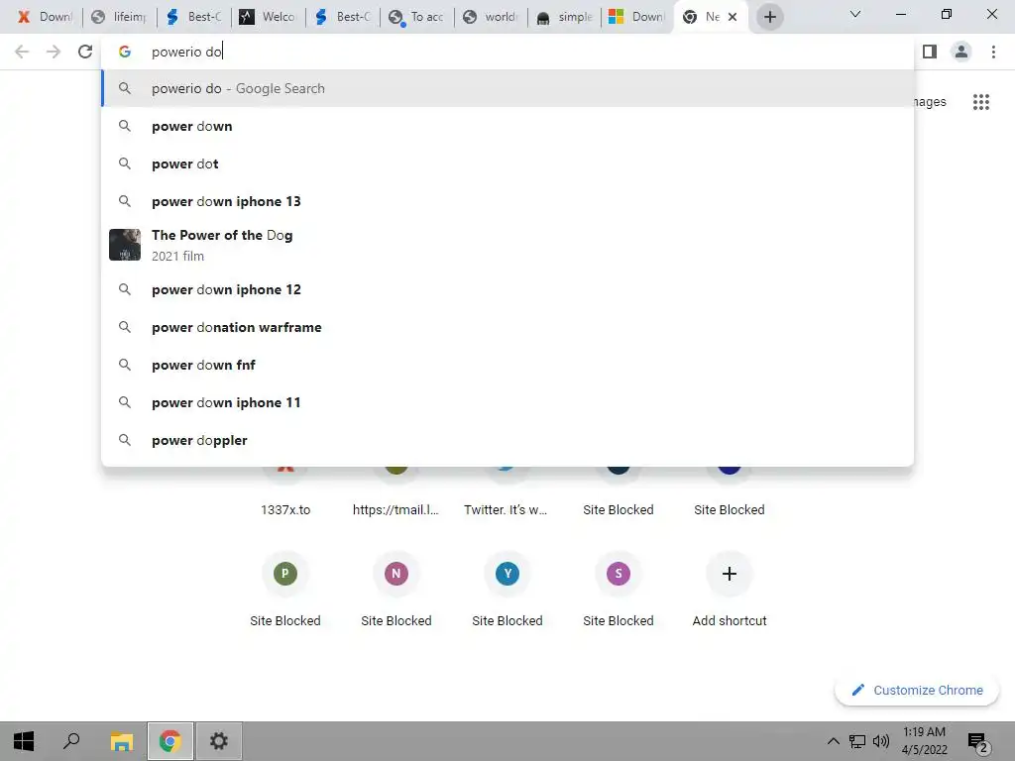Open the Chrome profile avatar menu
Viewport: 1015px width, 761px height.
(961, 52)
